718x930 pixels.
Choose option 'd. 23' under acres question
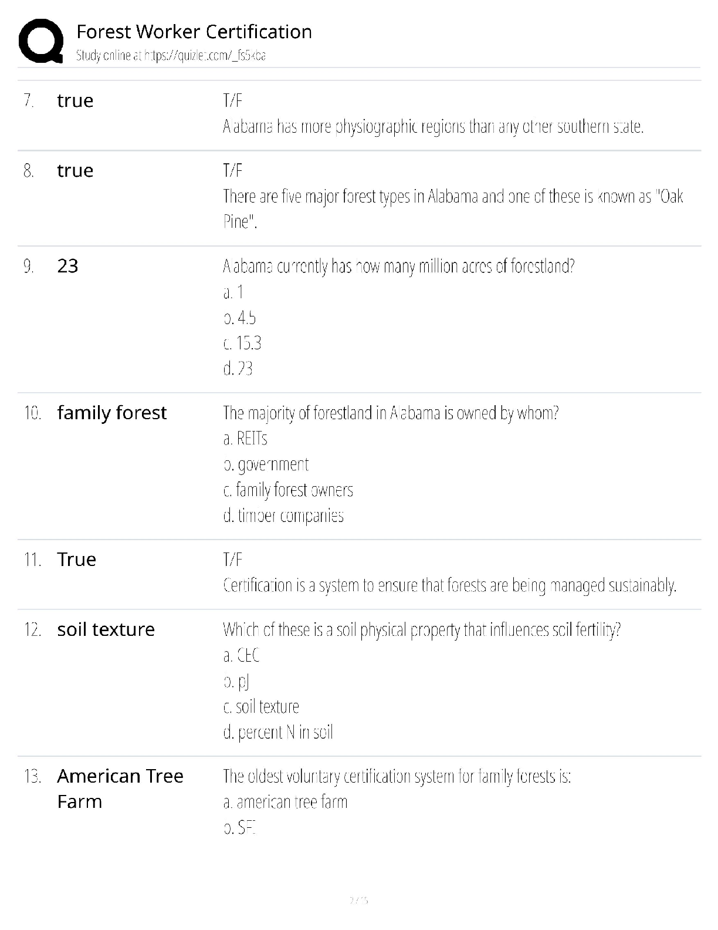(x=238, y=369)
